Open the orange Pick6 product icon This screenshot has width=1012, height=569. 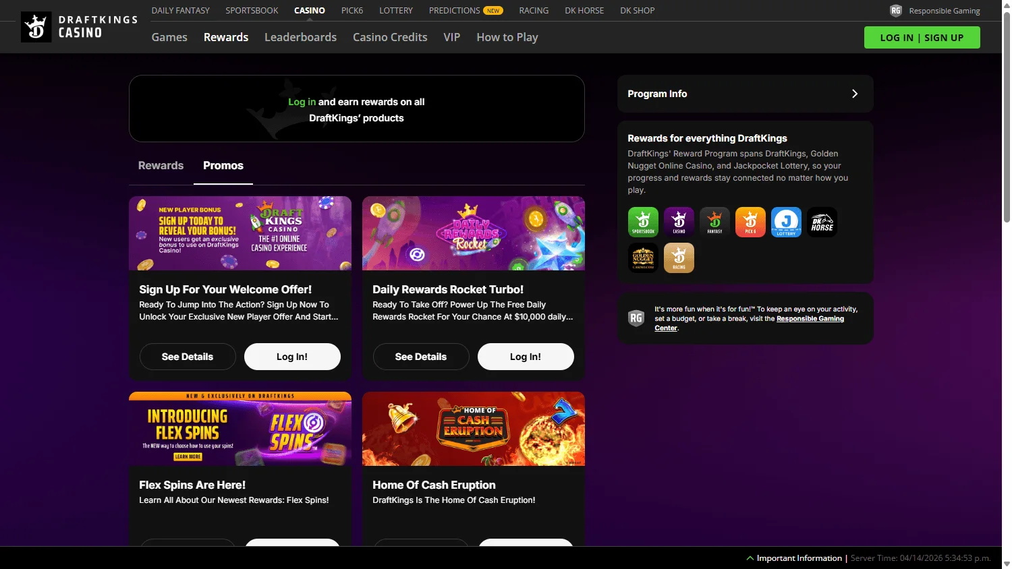(x=750, y=222)
